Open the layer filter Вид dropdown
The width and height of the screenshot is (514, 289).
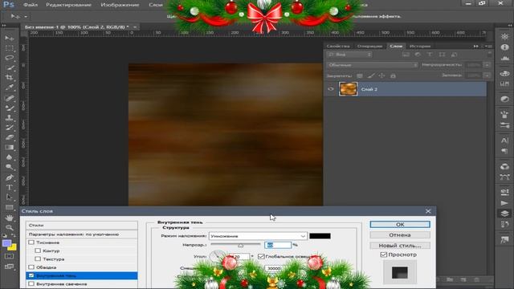click(x=349, y=55)
